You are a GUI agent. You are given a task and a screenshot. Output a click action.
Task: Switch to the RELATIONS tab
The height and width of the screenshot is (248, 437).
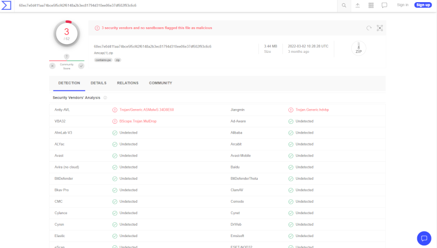[127, 83]
